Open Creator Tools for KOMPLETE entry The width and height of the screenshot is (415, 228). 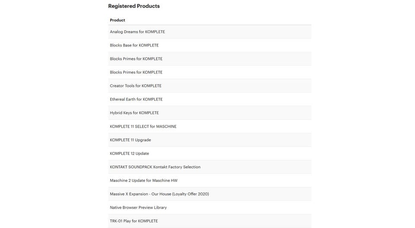210,86
